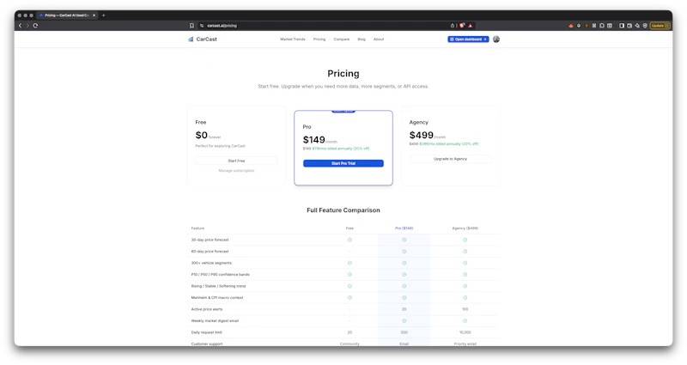Click Agency checkmark for Weekly market digest email
The image size is (687, 365).
click(x=465, y=320)
